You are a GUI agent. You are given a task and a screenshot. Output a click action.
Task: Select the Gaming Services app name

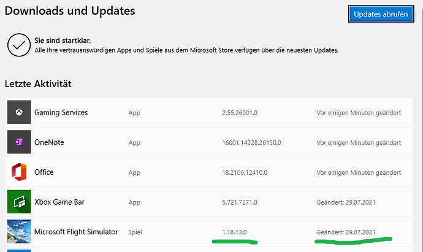(61, 112)
